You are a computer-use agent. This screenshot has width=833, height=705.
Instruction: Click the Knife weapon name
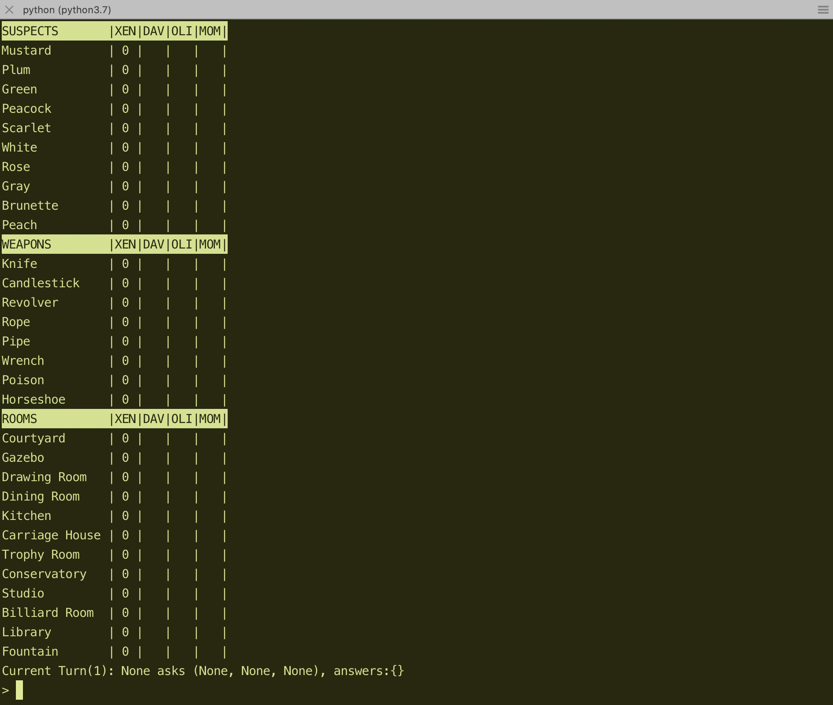coord(19,264)
